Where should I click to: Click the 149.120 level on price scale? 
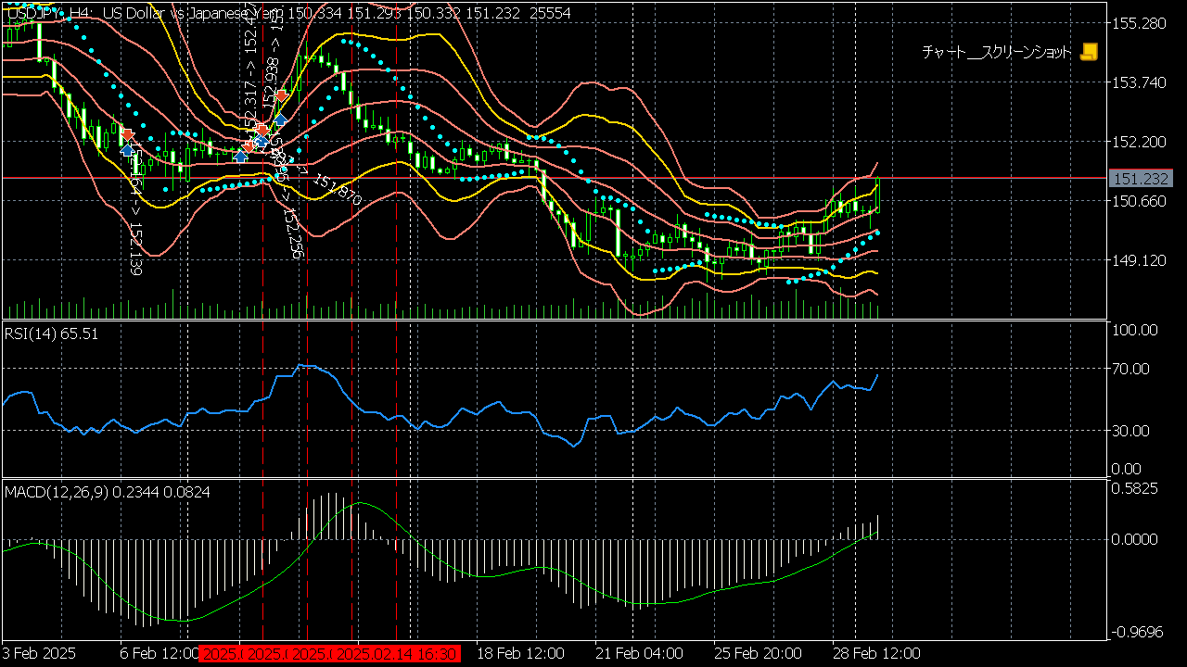coord(1137,260)
